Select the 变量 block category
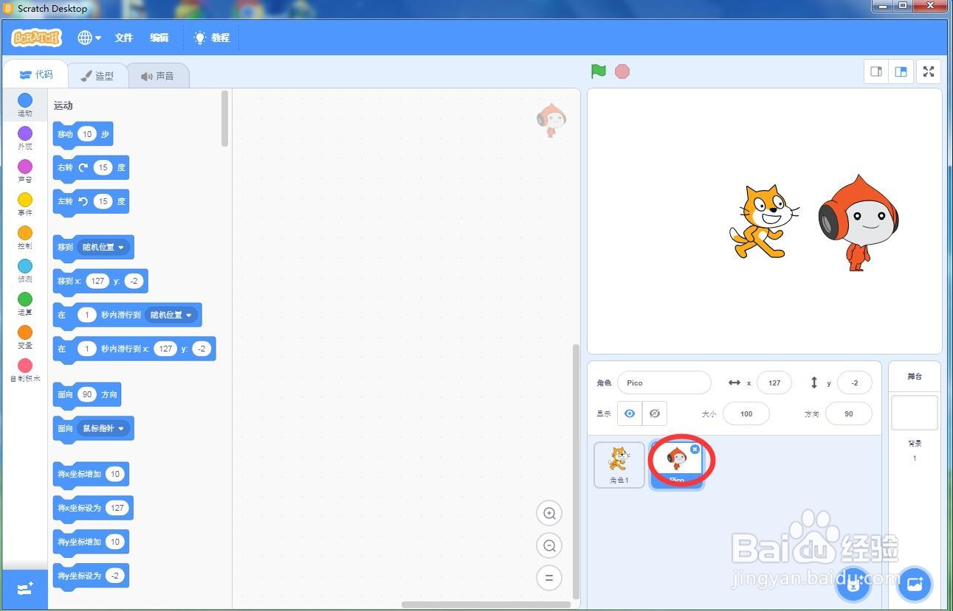Image resolution: width=953 pixels, height=611 pixels. 25,336
